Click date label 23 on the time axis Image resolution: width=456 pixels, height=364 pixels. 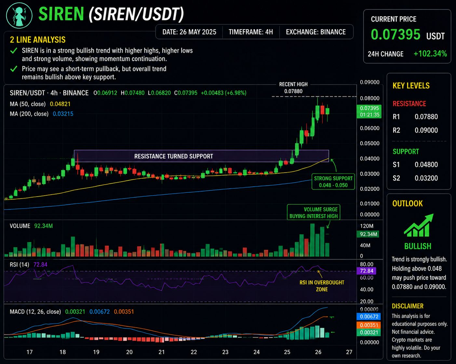[225, 352]
